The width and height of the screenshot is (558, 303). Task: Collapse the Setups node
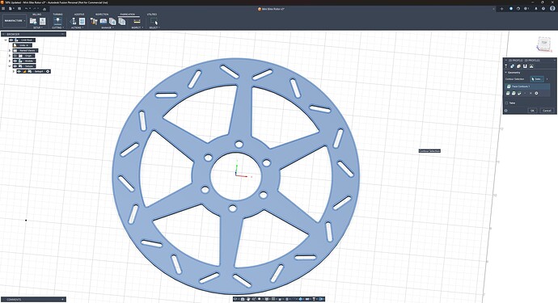10,66
